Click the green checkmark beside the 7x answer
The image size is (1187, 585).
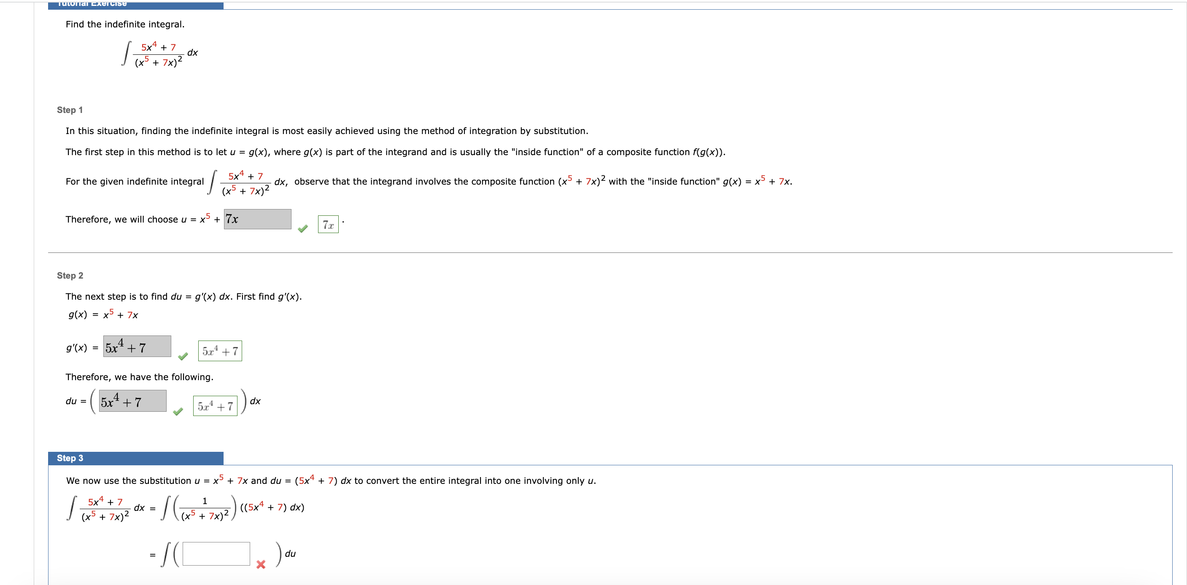click(302, 229)
